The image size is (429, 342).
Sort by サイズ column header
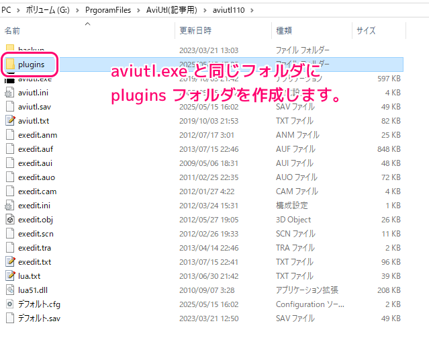(x=366, y=30)
